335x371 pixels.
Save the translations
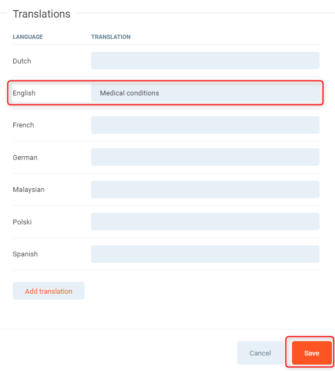312,353
